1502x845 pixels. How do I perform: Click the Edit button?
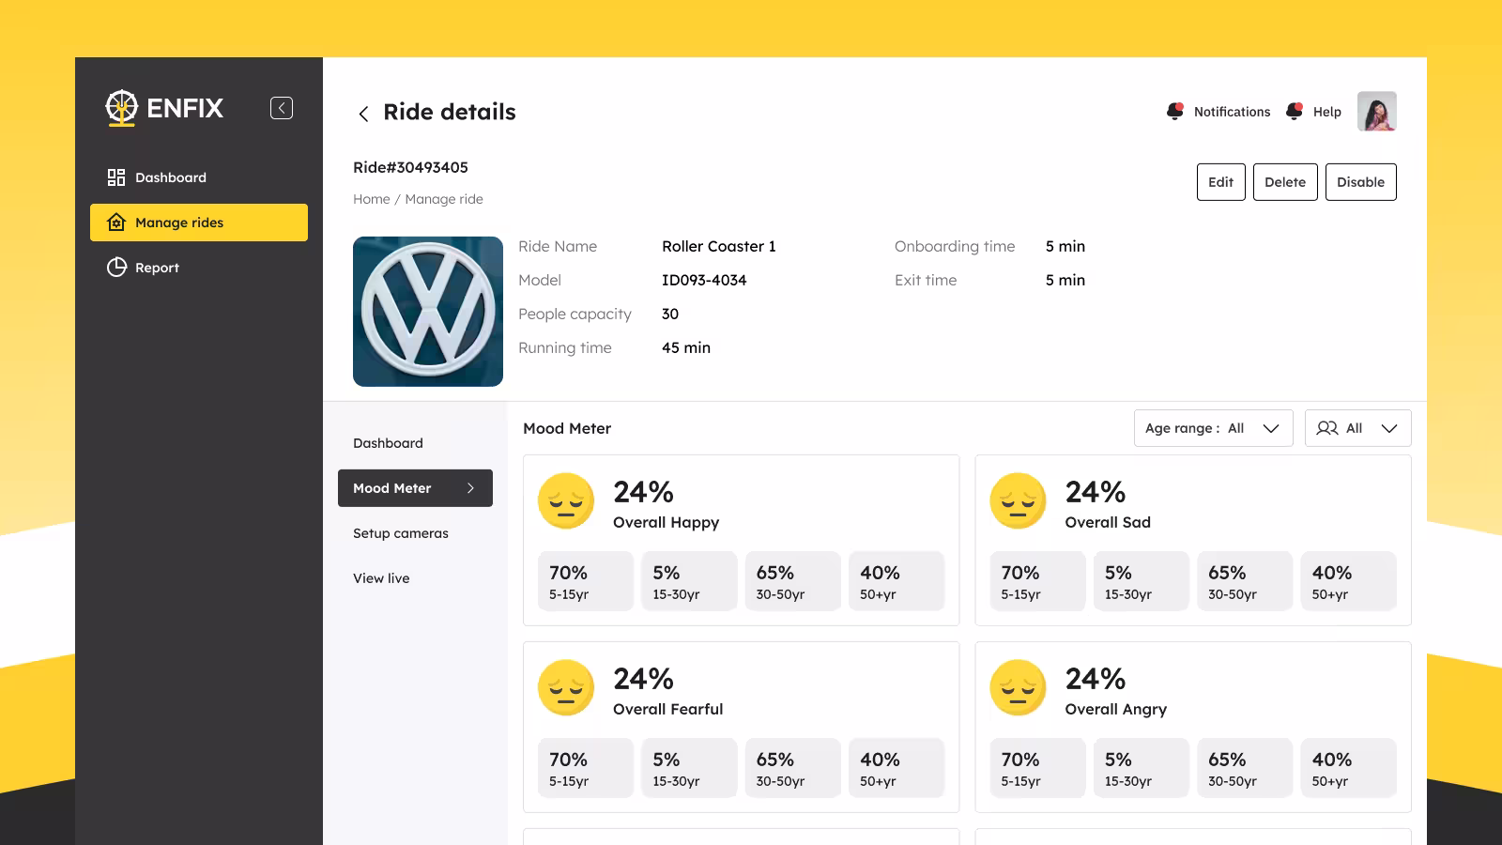[1221, 182]
